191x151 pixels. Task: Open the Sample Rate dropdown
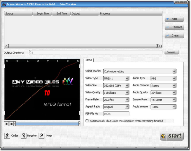coord(164,100)
